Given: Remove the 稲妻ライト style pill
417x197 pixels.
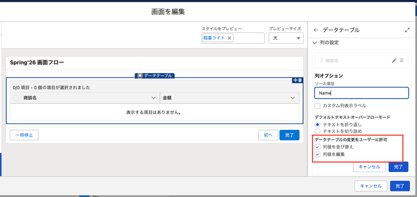Looking at the screenshot, I should click(229, 38).
